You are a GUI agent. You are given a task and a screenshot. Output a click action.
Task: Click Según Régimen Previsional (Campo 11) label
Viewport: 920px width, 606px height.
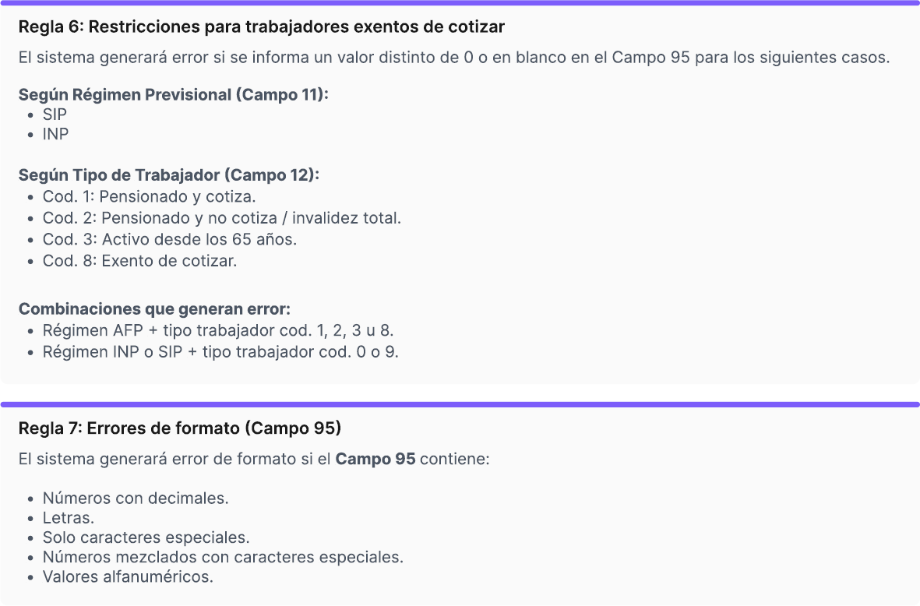click(x=173, y=95)
